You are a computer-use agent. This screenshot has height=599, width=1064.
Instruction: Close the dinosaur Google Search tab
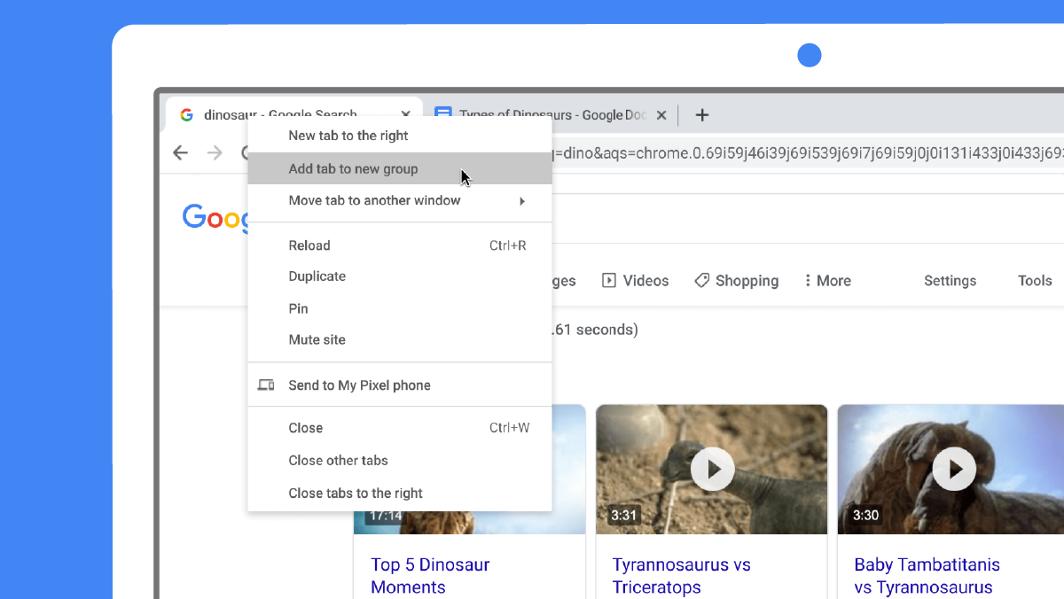(x=406, y=114)
